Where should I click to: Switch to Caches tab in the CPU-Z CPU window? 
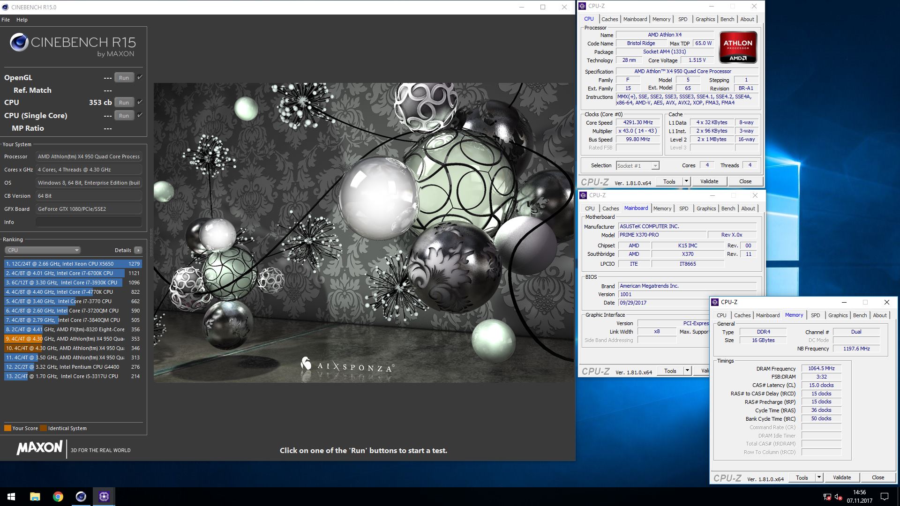pos(609,19)
